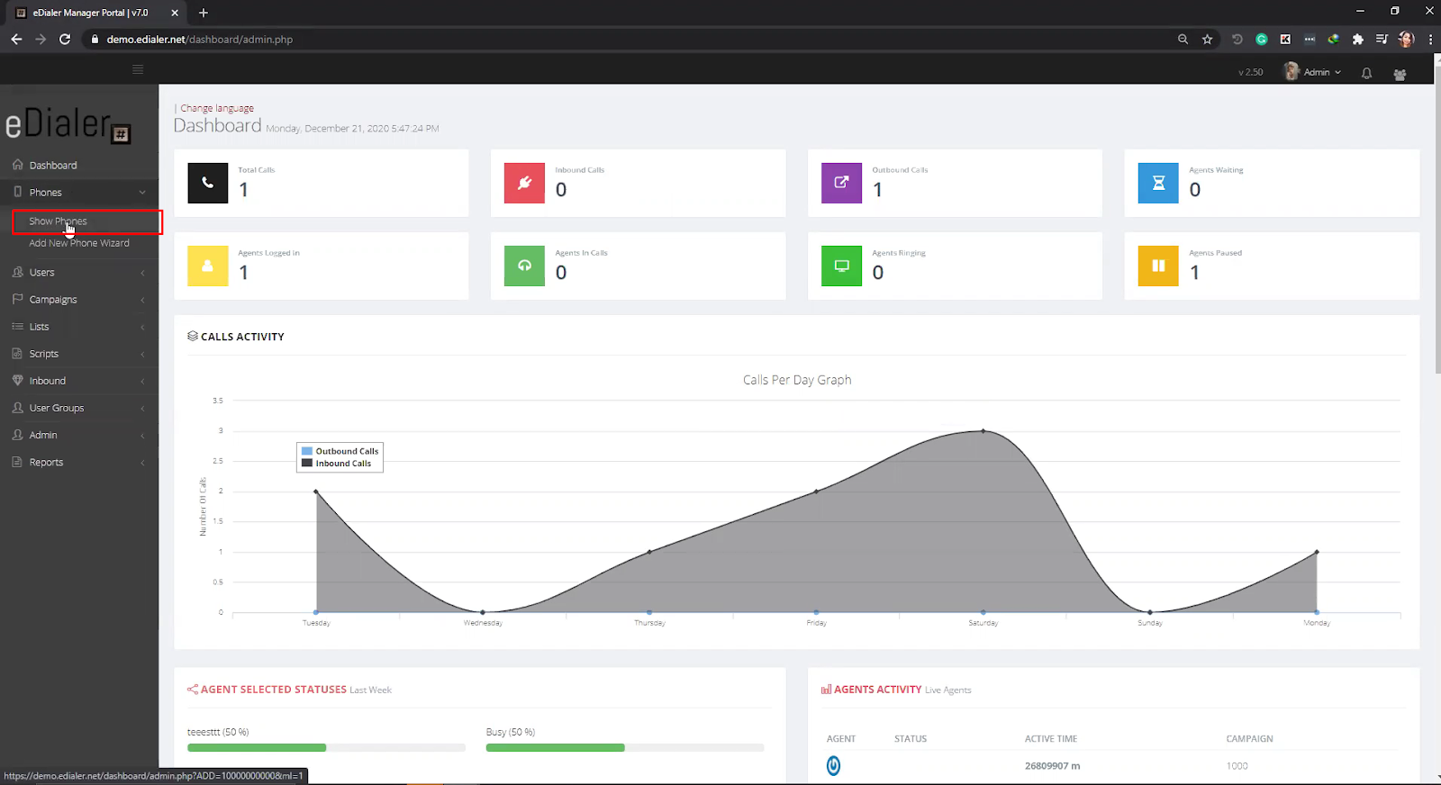Viewport: 1441px width, 785px height.
Task: Open the browser extensions puzzle icon
Action: 1357,39
